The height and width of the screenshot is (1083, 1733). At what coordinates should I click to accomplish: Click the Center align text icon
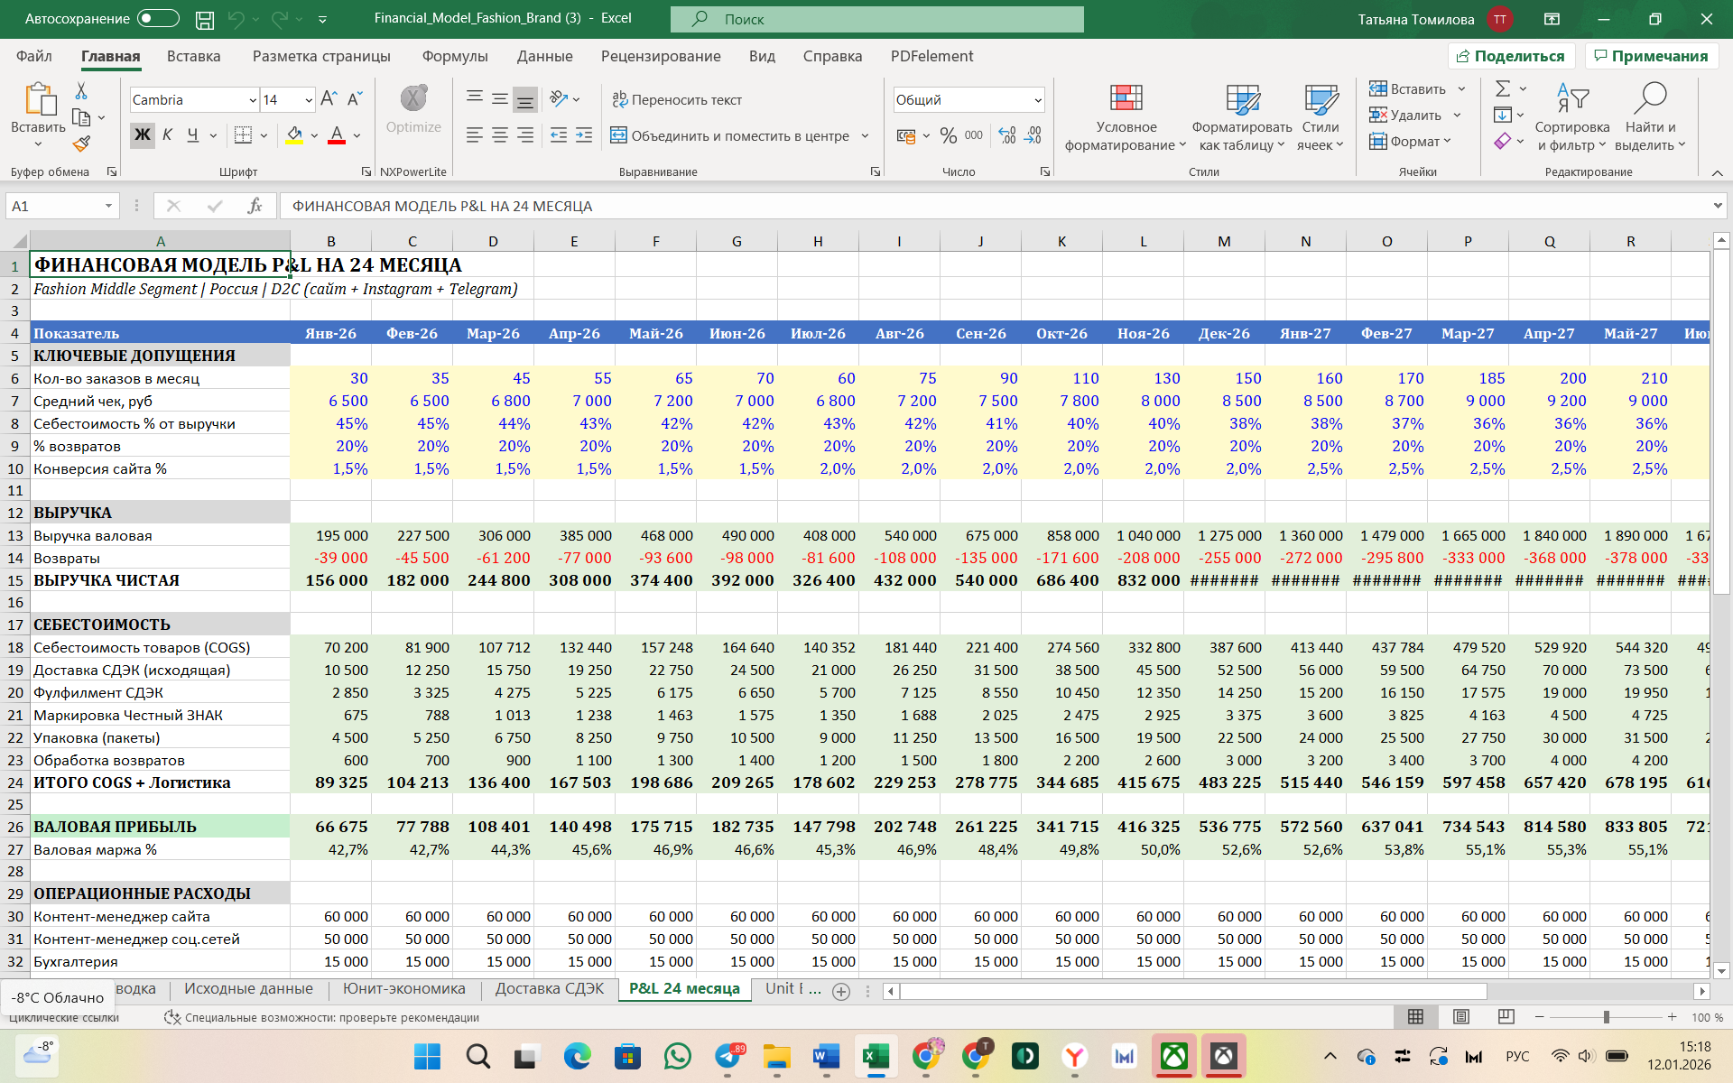click(x=499, y=135)
